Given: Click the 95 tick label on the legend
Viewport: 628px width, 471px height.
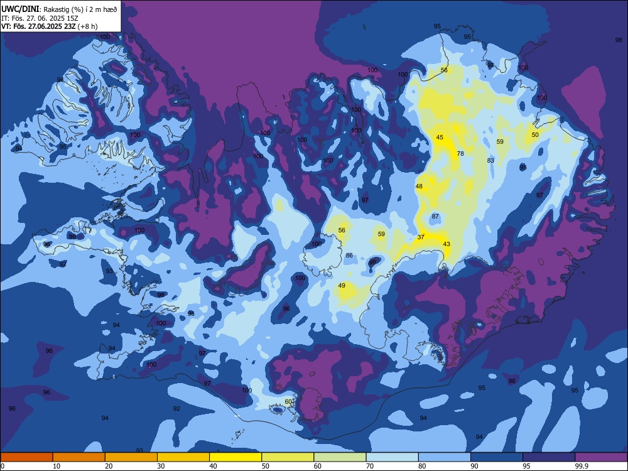Looking at the screenshot, I should pyautogui.click(x=528, y=466).
